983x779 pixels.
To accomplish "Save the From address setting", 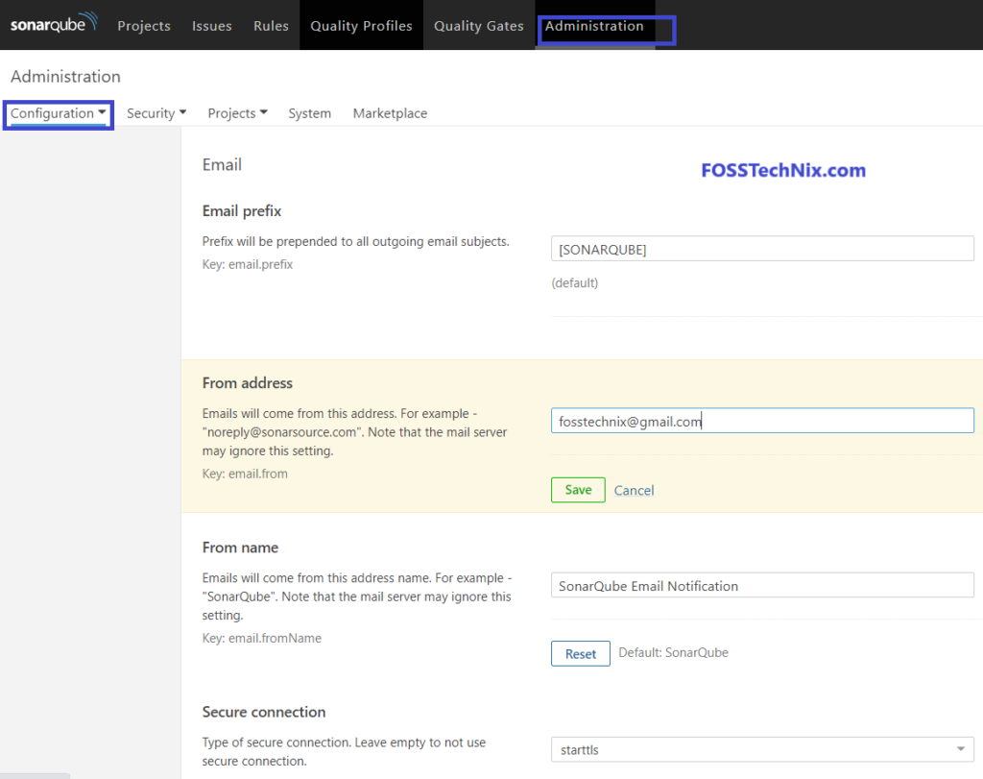I will coord(578,490).
